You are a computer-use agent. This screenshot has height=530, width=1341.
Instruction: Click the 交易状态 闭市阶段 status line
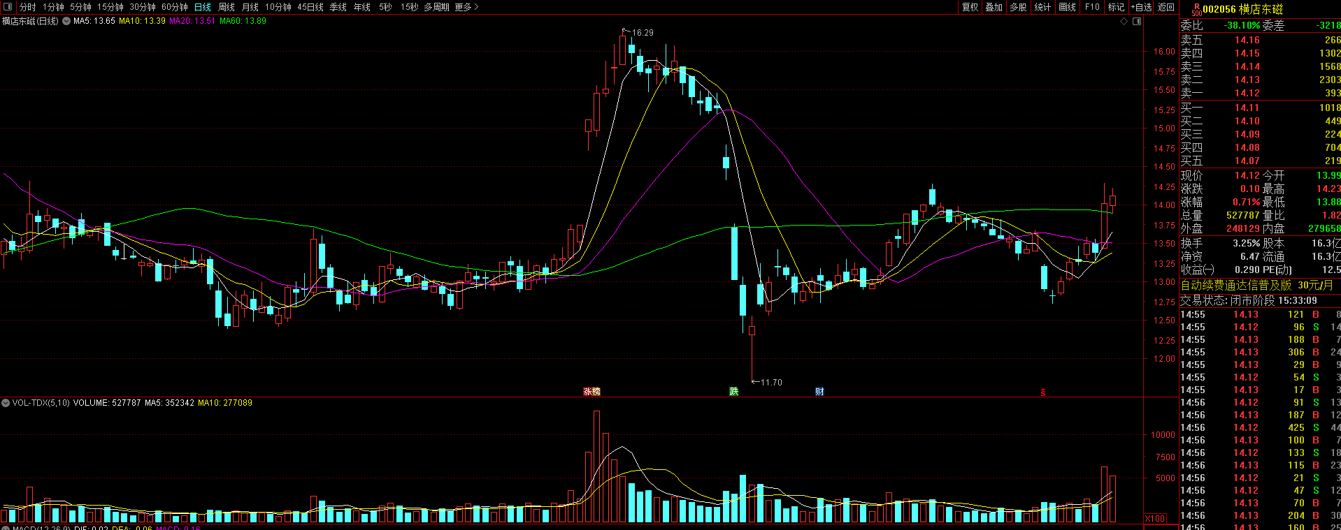(x=1249, y=300)
